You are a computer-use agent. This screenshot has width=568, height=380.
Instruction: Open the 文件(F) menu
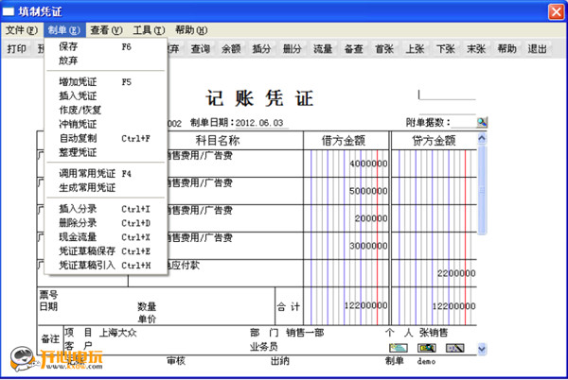coord(22,30)
